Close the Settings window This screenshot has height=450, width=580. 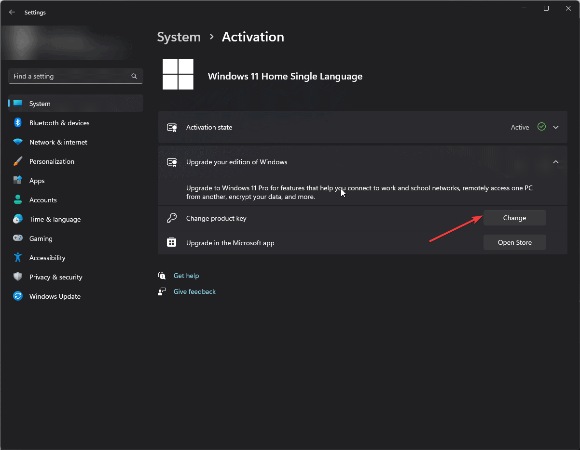click(x=568, y=8)
